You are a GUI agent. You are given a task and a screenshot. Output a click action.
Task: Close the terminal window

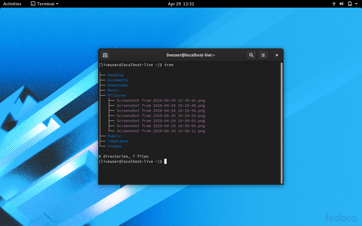(277, 55)
